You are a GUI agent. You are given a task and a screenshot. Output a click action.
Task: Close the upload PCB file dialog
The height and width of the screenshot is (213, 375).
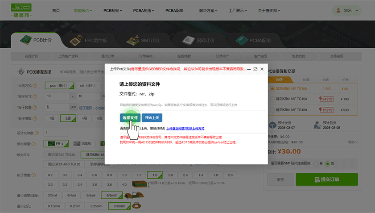point(262,69)
